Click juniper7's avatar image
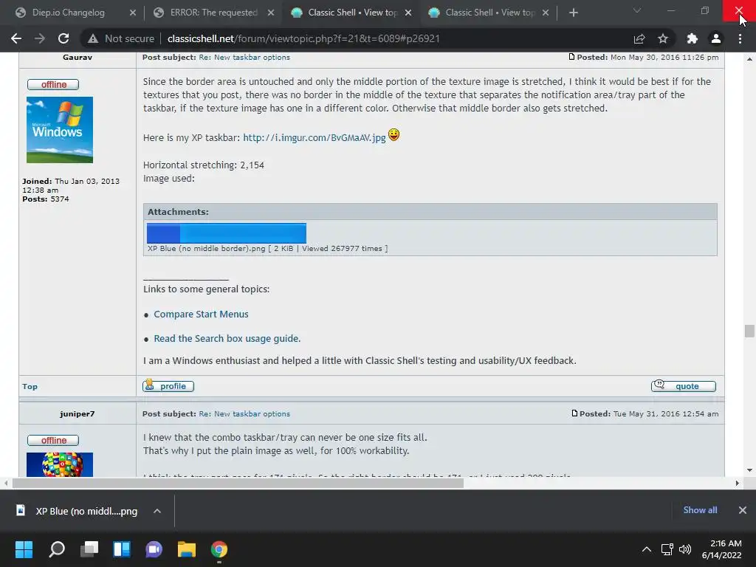Screen dimensions: 756x567 coord(60,464)
